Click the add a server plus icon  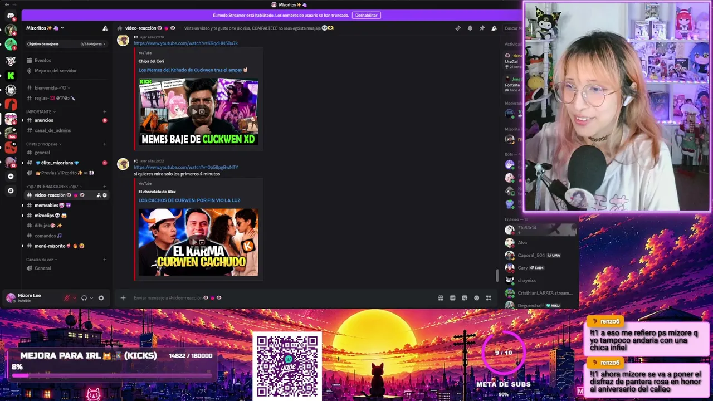[x=11, y=177]
